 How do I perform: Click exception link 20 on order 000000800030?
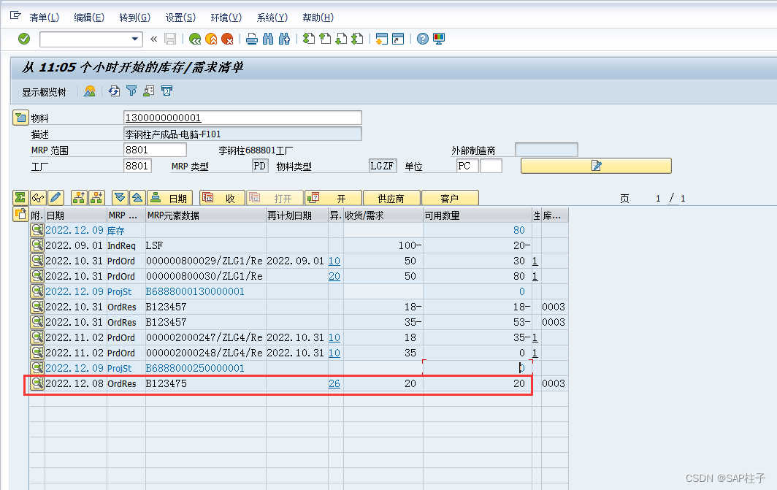tap(334, 277)
